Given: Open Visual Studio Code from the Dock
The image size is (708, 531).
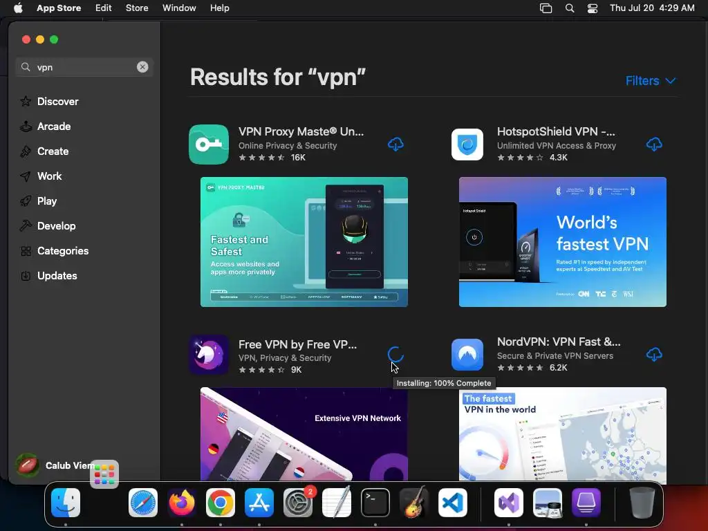Looking at the screenshot, I should [x=452, y=503].
